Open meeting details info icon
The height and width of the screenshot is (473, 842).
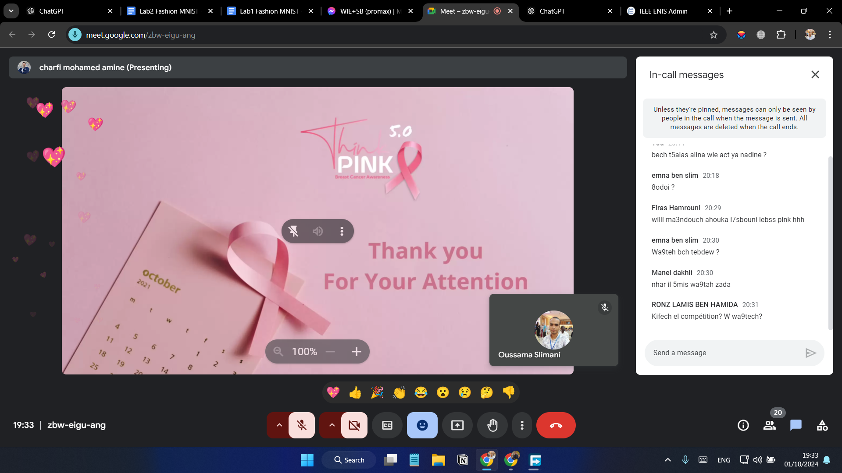pyautogui.click(x=743, y=425)
